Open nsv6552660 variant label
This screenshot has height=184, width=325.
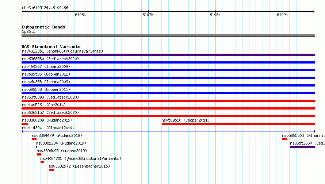(x=307, y=143)
